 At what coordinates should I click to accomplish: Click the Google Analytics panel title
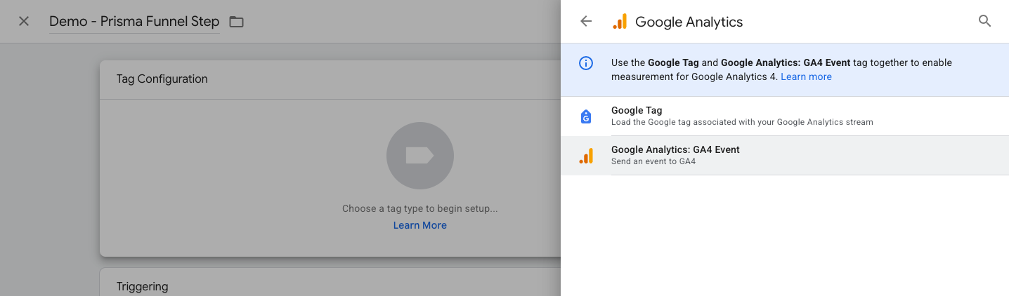[689, 22]
